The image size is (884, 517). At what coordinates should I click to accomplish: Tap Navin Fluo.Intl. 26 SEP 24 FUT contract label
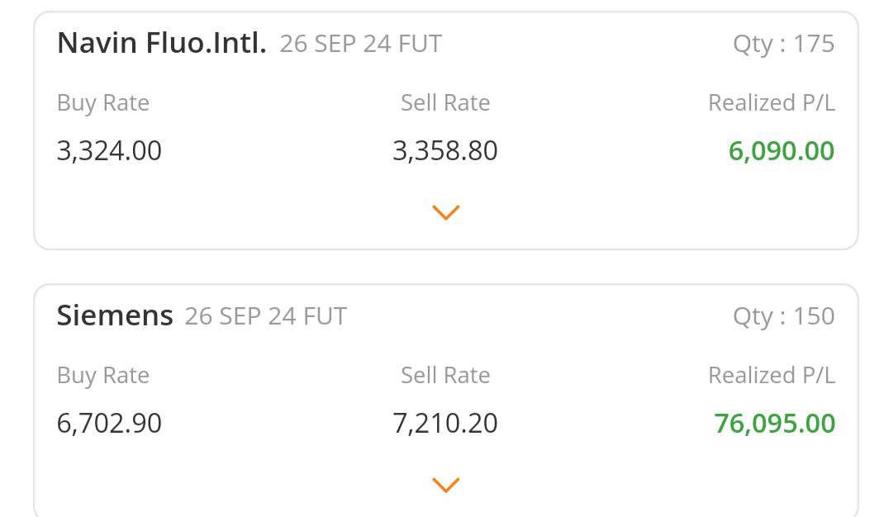(360, 44)
